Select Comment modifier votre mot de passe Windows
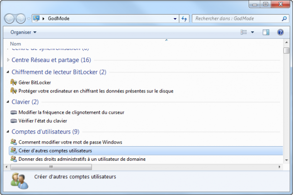The image size is (293, 195). [x=70, y=142]
